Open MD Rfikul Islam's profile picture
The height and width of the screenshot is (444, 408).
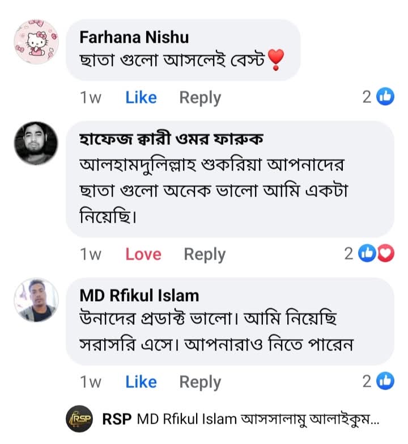[x=36, y=300]
